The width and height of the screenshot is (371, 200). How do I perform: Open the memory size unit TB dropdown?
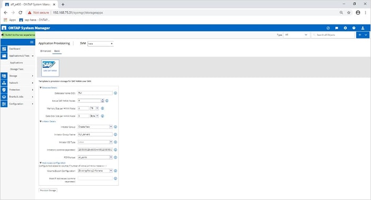pyautogui.click(x=94, y=108)
